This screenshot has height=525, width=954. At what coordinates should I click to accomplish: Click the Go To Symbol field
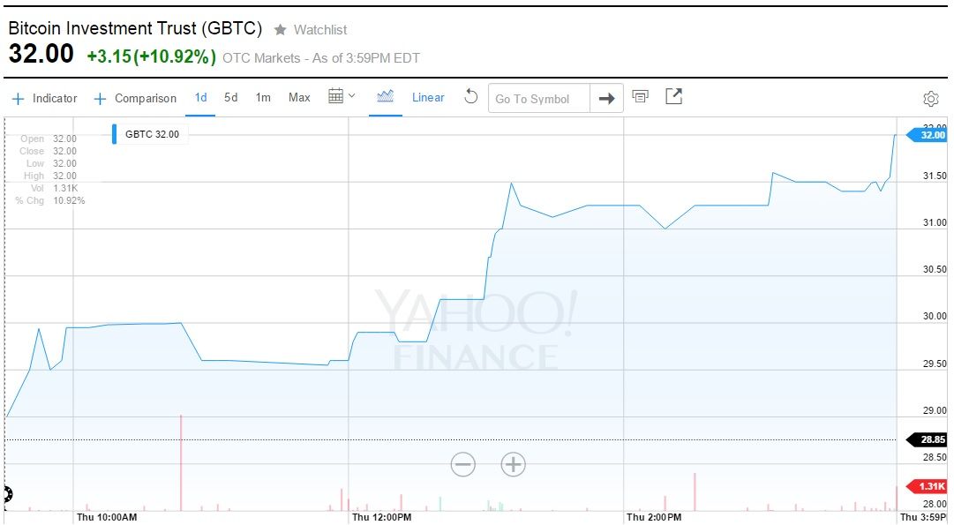click(538, 99)
